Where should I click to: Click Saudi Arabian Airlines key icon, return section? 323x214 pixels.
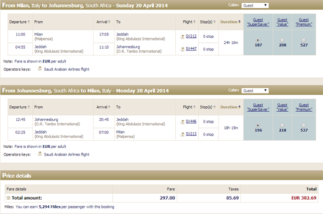coord(40,154)
